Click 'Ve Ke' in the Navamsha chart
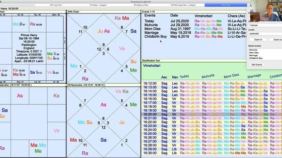The image size is (282, 158). click(x=122, y=91)
